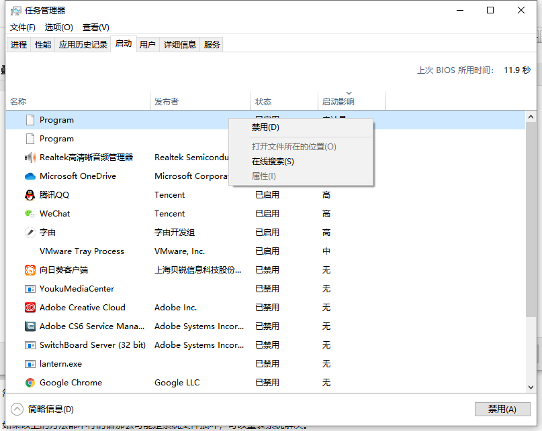Switch to the 性能 tab

click(42, 44)
